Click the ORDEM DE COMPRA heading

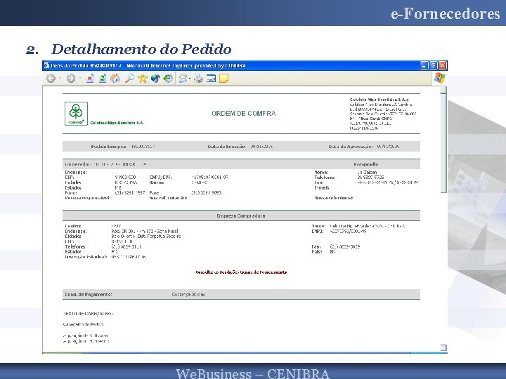244,114
